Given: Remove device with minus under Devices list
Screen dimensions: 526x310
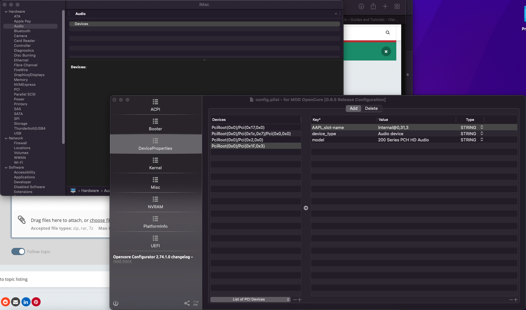Looking at the screenshot, I should (x=295, y=300).
